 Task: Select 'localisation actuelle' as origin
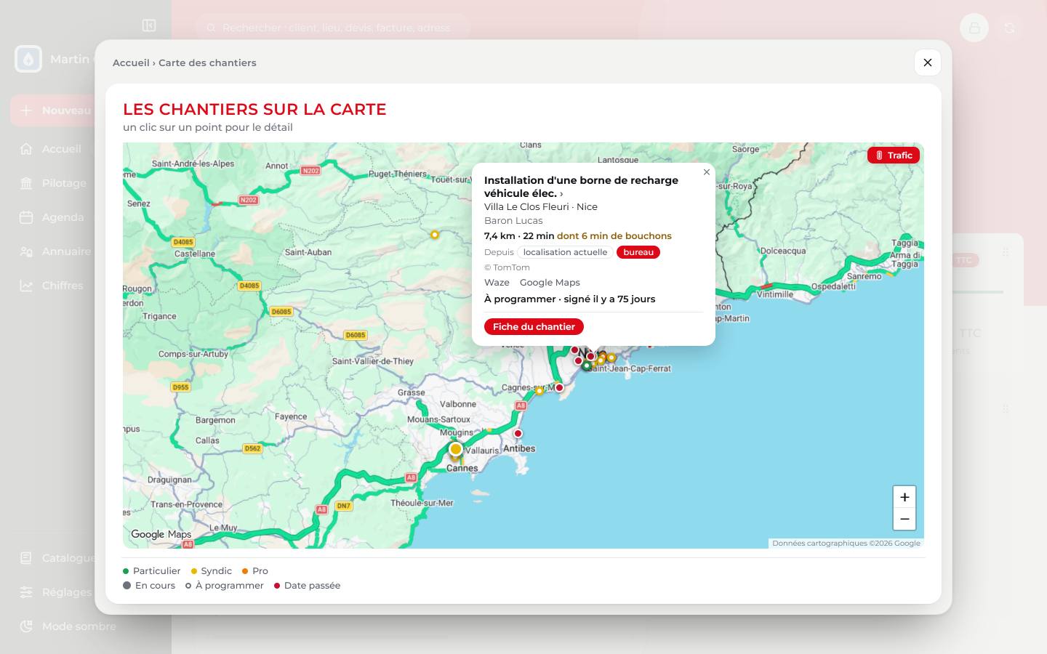[565, 252]
